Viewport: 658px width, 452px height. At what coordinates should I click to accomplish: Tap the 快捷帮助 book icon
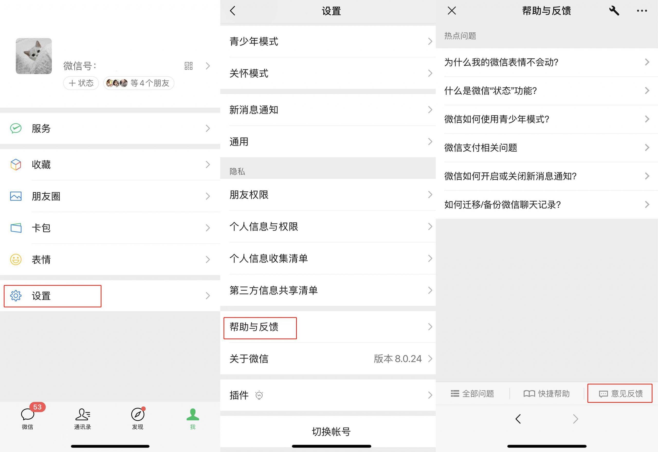[x=529, y=394]
